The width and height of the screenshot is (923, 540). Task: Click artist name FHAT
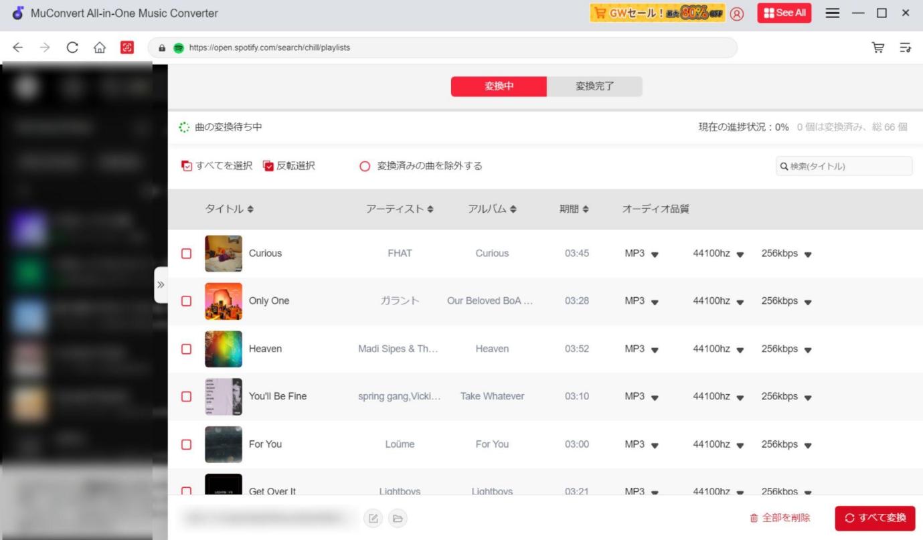click(x=400, y=254)
